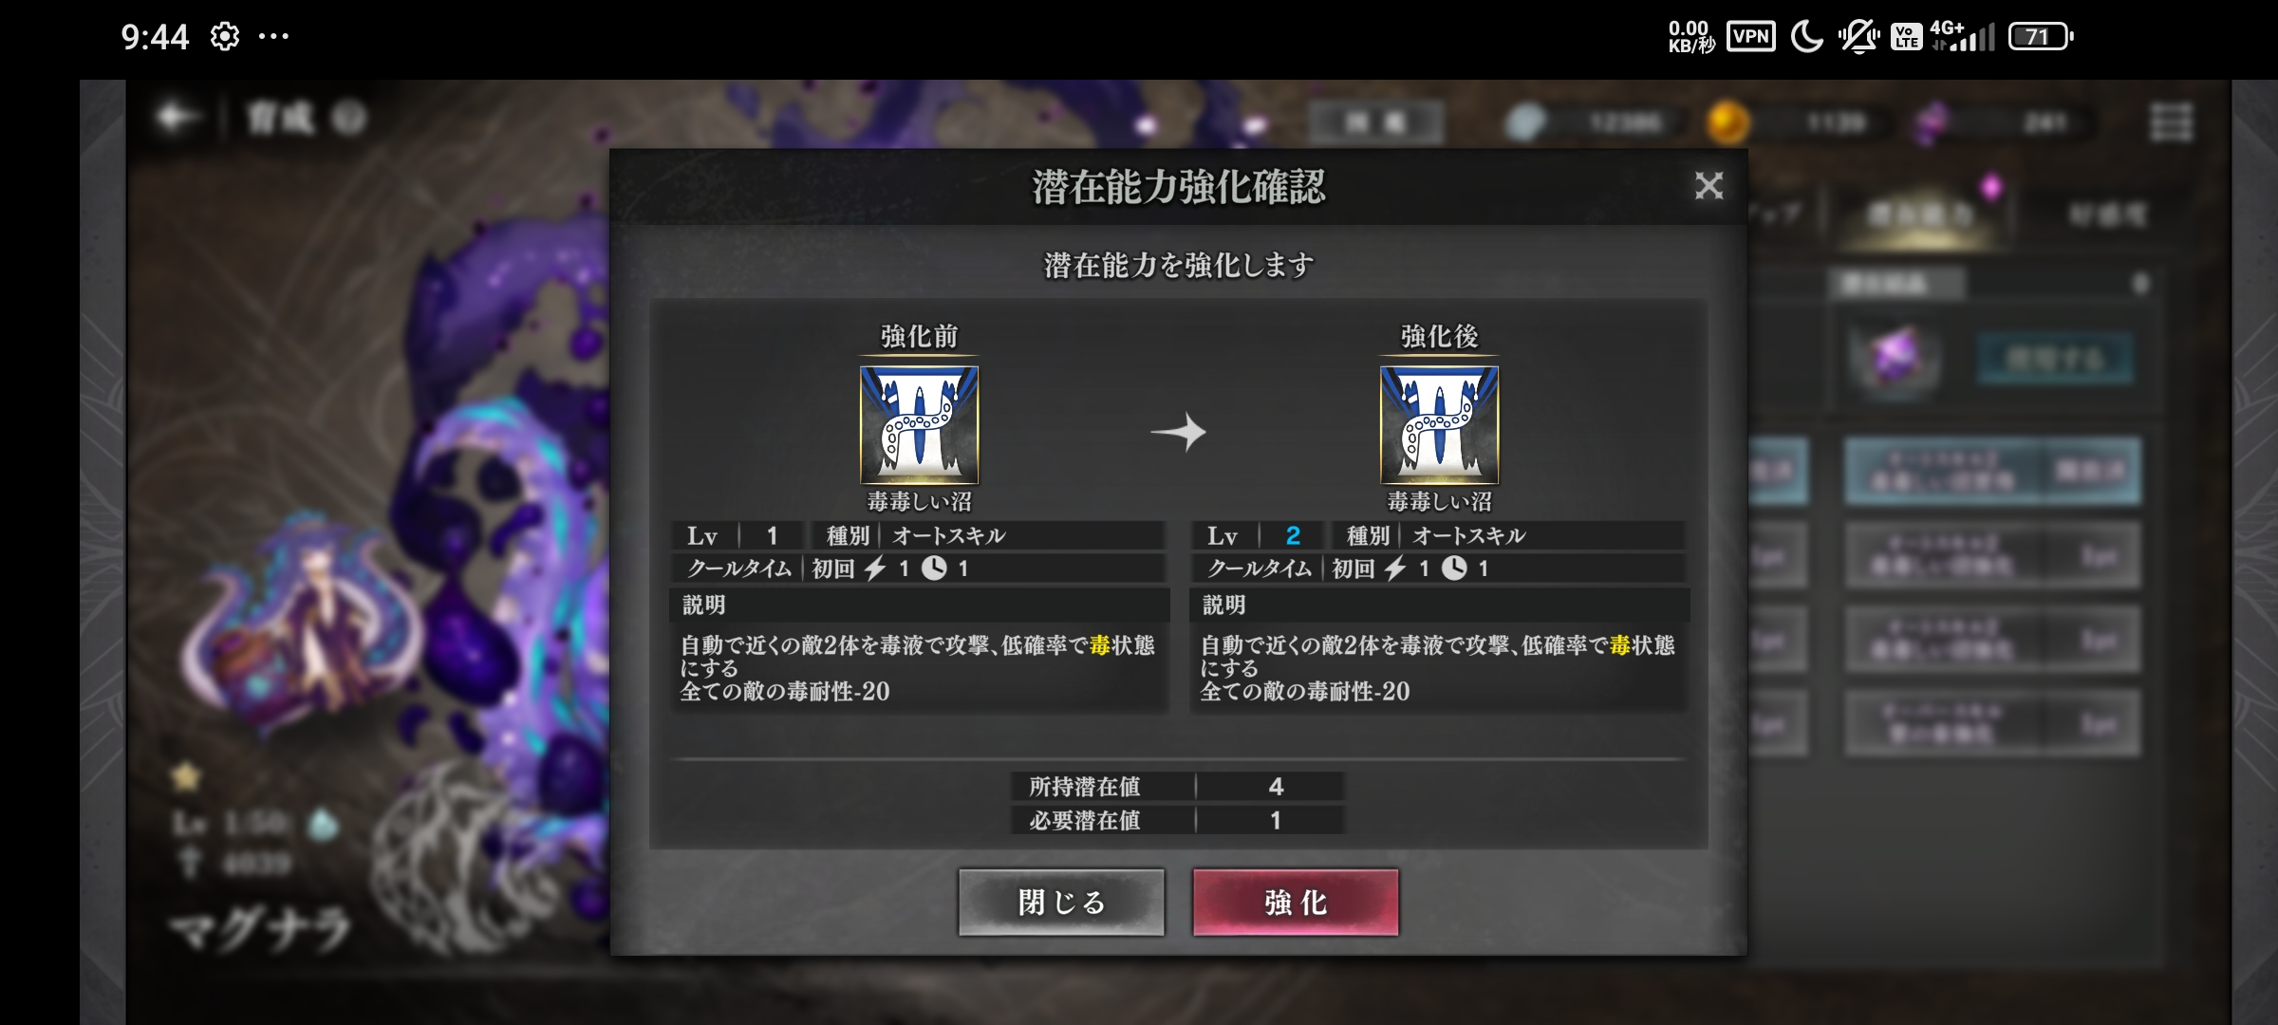
Task: Tap the moon do-not-disturb icon
Action: point(1806,37)
